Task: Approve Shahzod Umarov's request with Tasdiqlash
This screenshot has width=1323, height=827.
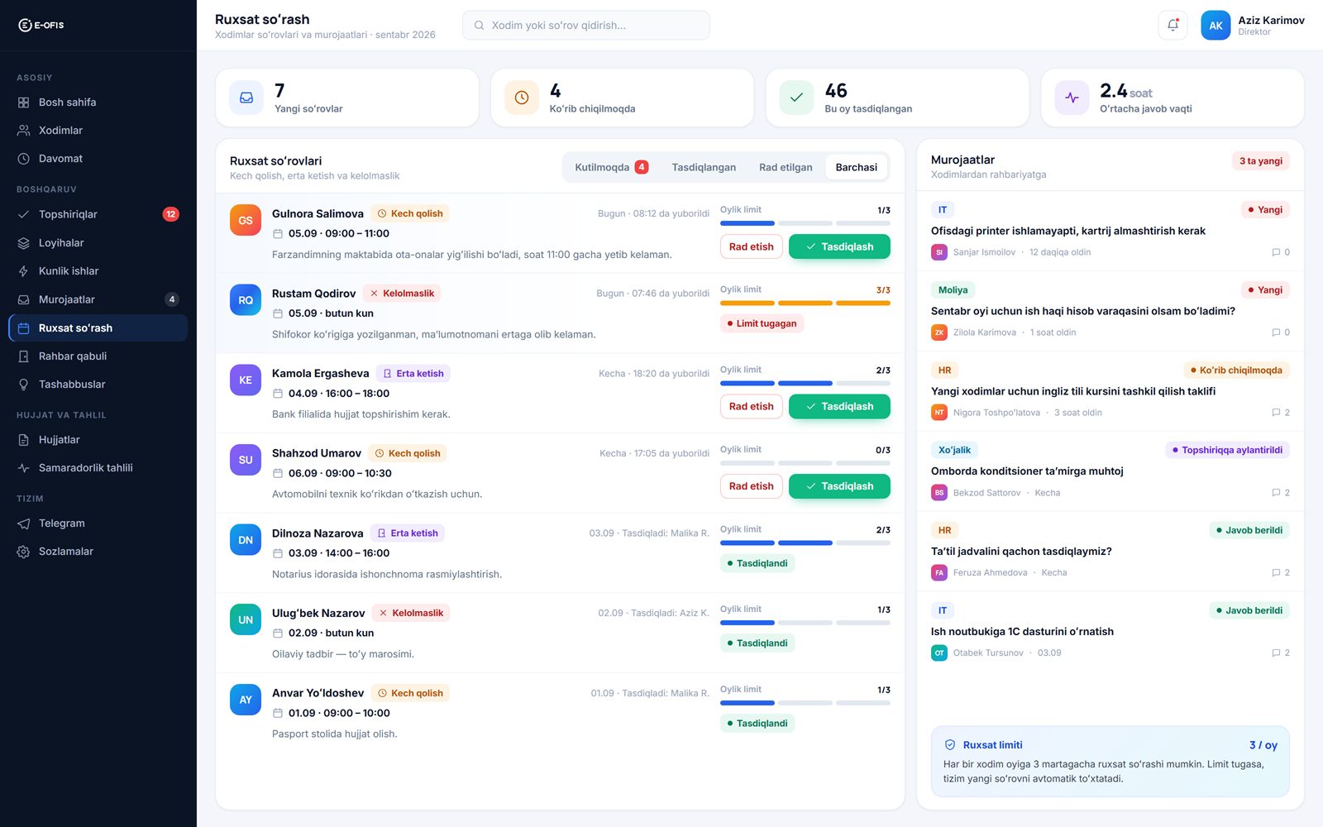Action: [839, 486]
